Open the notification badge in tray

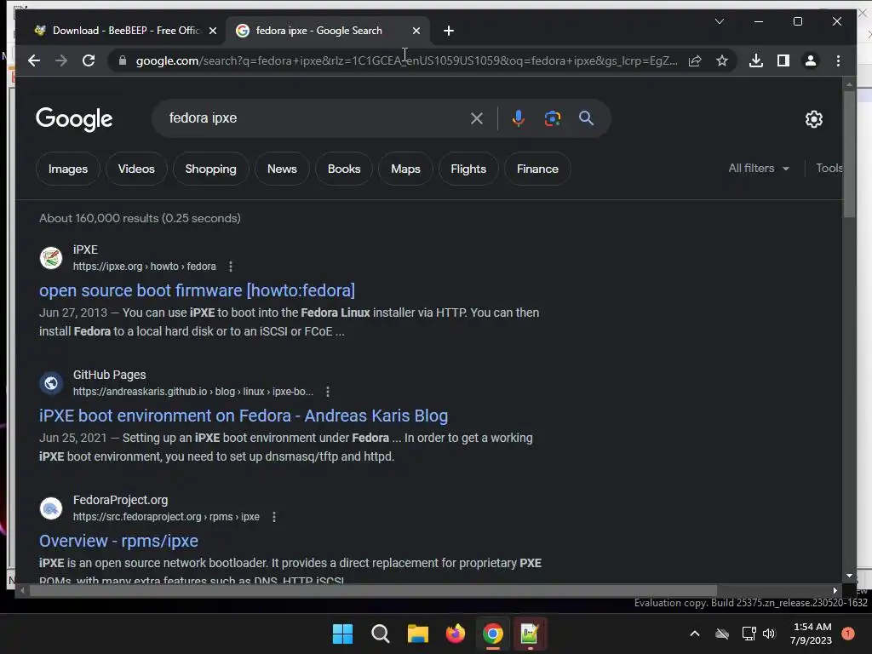tap(848, 634)
